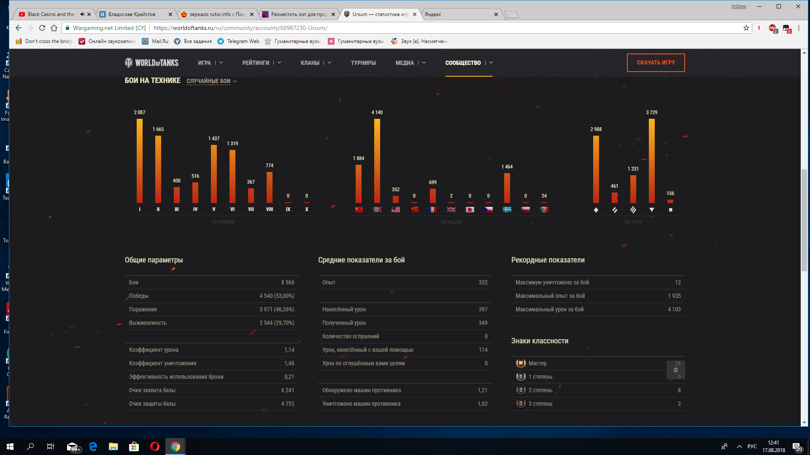Click the France nation flag icon

click(433, 209)
